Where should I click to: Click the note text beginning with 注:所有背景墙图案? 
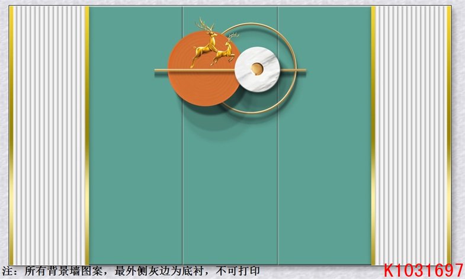pyautogui.click(x=131, y=271)
